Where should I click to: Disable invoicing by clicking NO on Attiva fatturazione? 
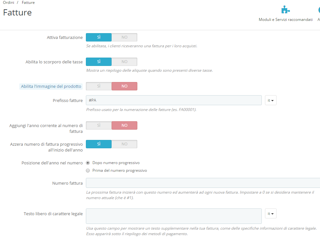point(124,37)
